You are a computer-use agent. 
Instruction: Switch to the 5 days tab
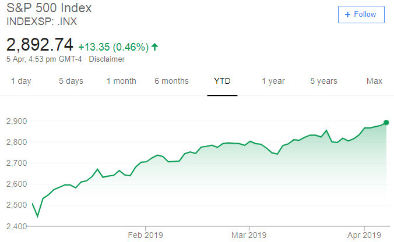(x=71, y=81)
